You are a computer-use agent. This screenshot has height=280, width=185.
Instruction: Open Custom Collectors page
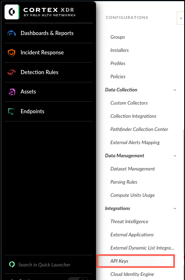tap(129, 103)
